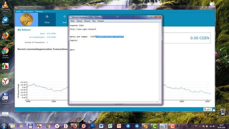Switch to Notepad in taskbar

[x=163, y=126]
